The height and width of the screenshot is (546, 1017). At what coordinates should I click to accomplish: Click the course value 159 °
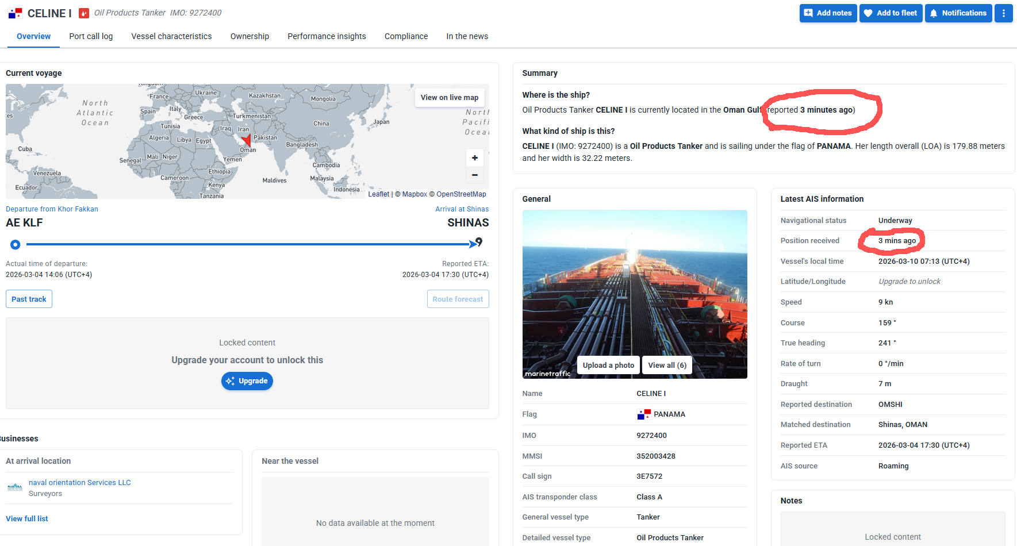[887, 323]
